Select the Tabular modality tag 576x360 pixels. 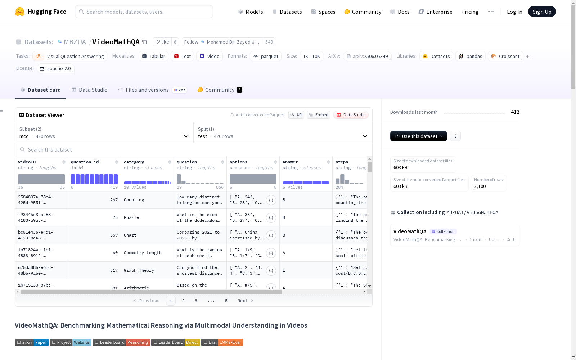click(x=153, y=56)
